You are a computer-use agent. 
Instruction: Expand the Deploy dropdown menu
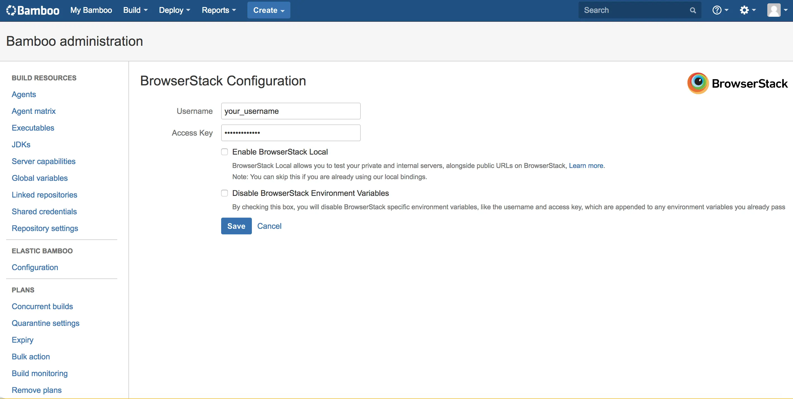(174, 10)
